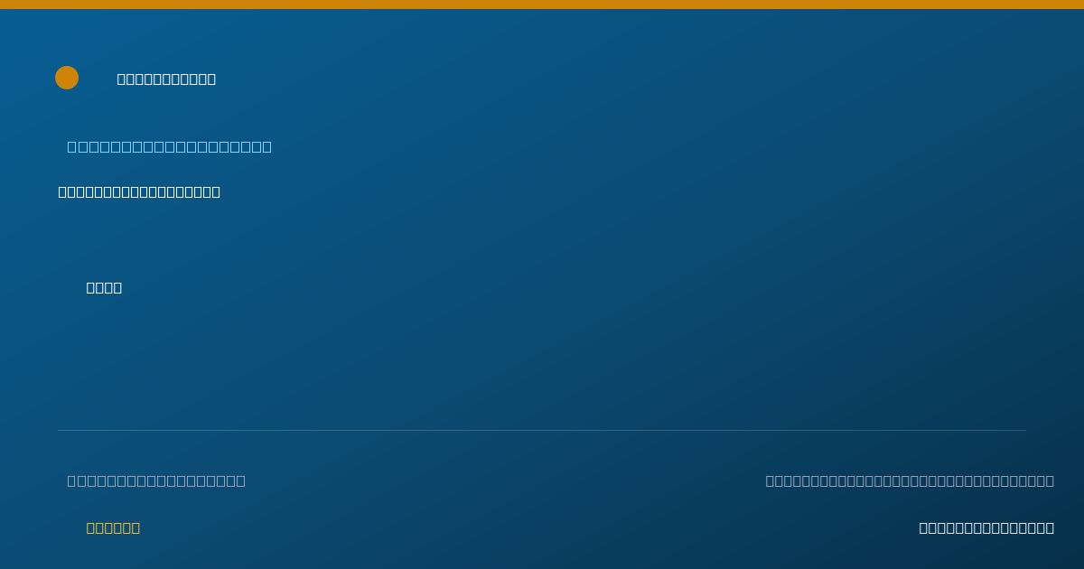
Task: Click the thin horizontal divider line
Action: (x=542, y=430)
